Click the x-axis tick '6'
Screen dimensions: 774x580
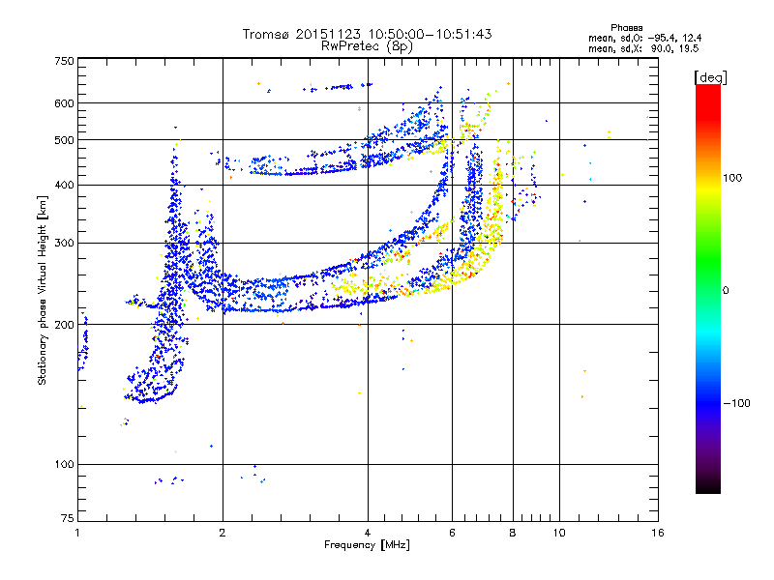pos(452,533)
